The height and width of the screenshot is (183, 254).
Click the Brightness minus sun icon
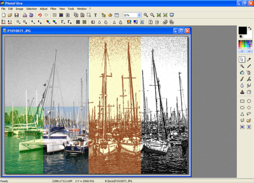tap(18, 22)
